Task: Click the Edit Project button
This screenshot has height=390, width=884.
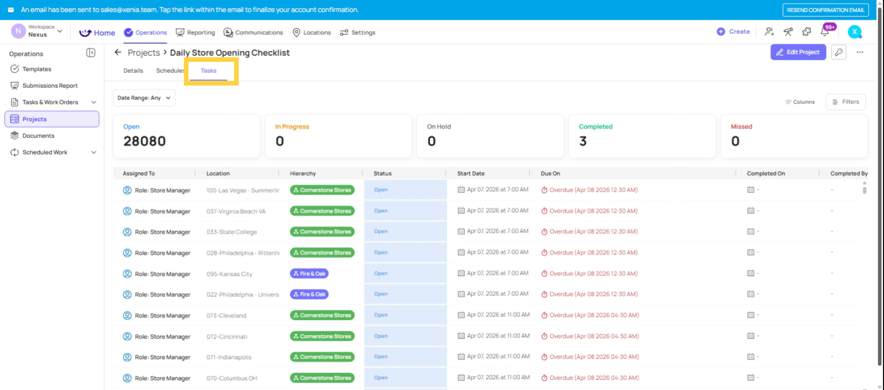Action: 798,52
